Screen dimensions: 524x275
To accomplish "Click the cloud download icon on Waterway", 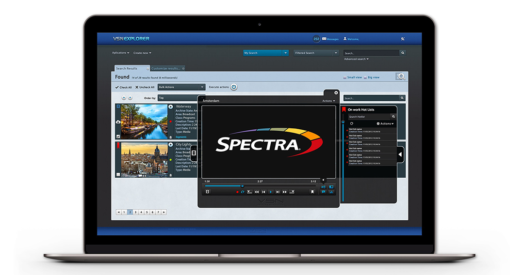I will [x=118, y=122].
